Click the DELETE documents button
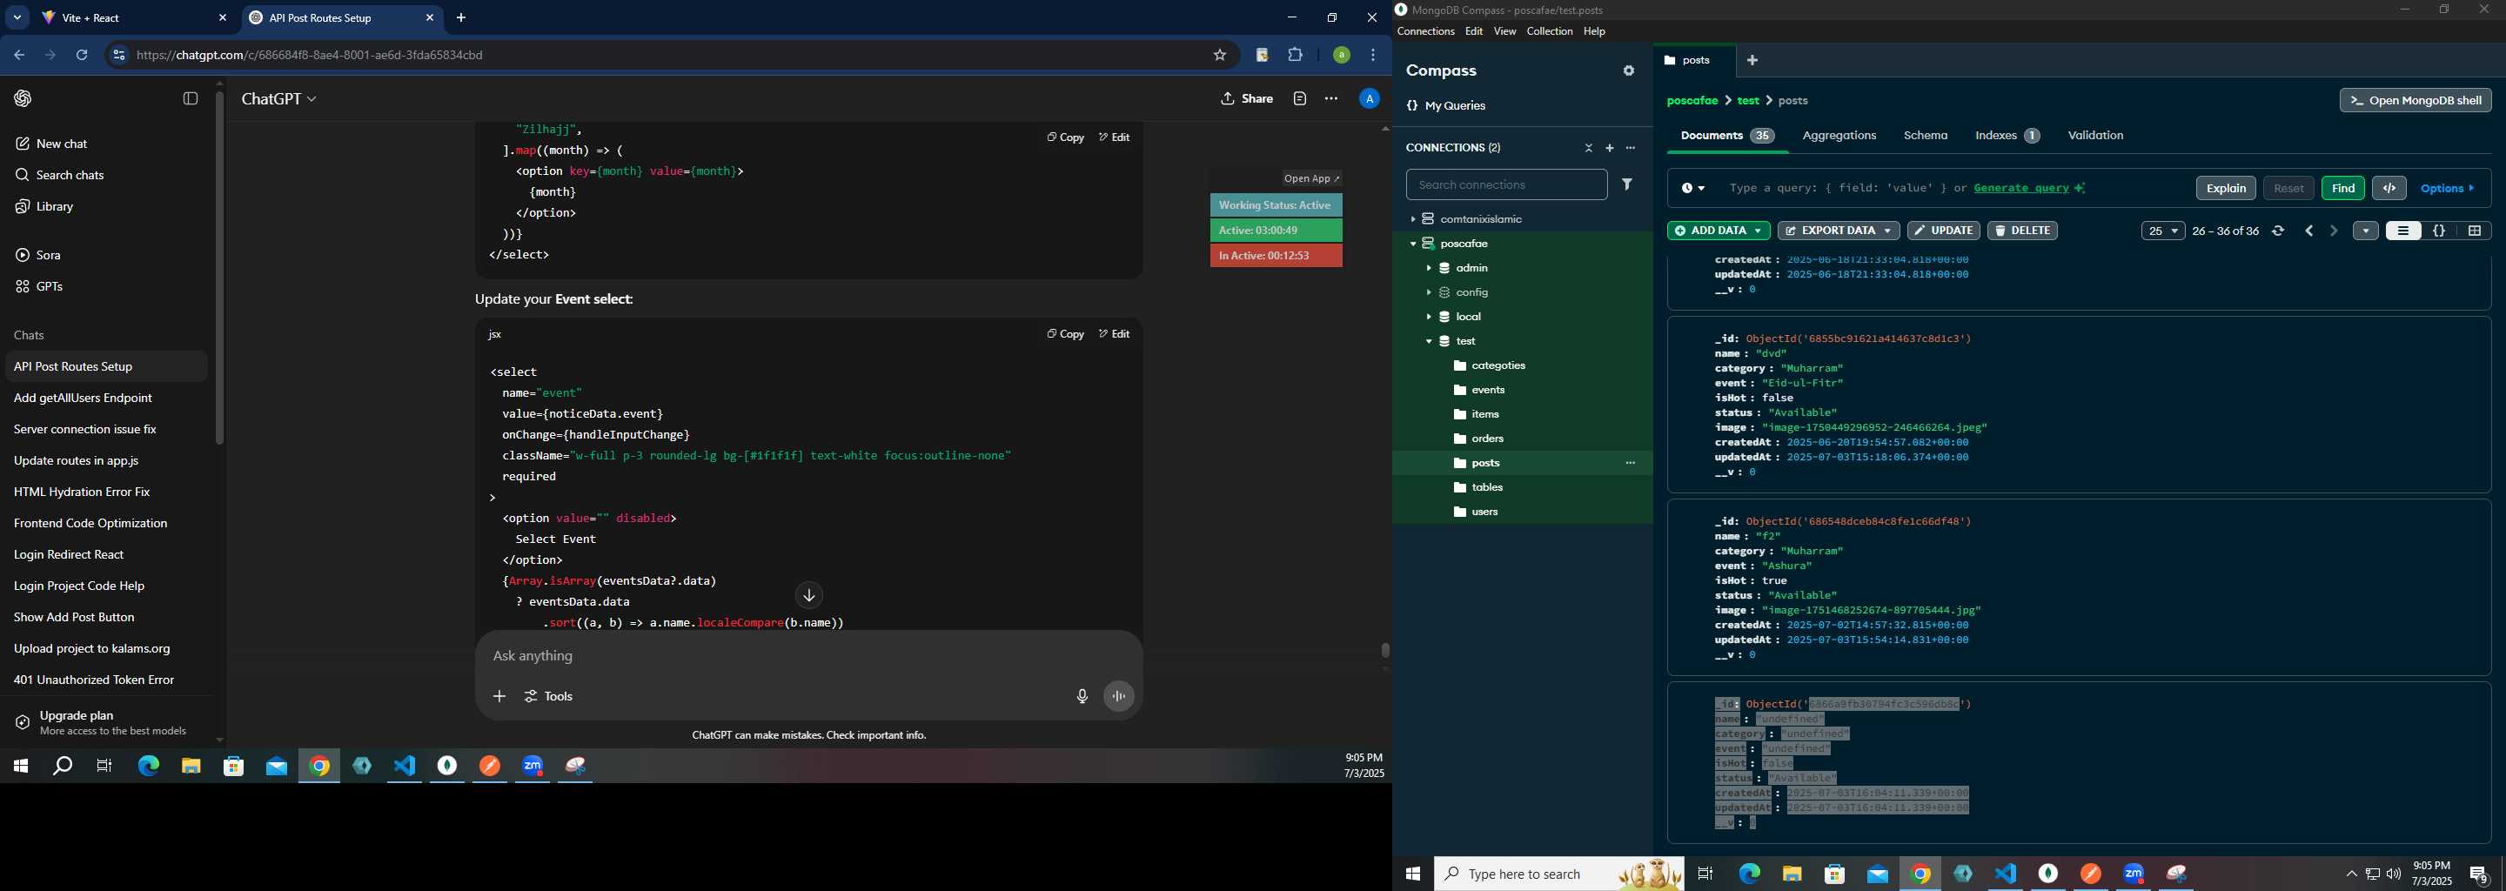The image size is (2506, 891). click(2021, 231)
